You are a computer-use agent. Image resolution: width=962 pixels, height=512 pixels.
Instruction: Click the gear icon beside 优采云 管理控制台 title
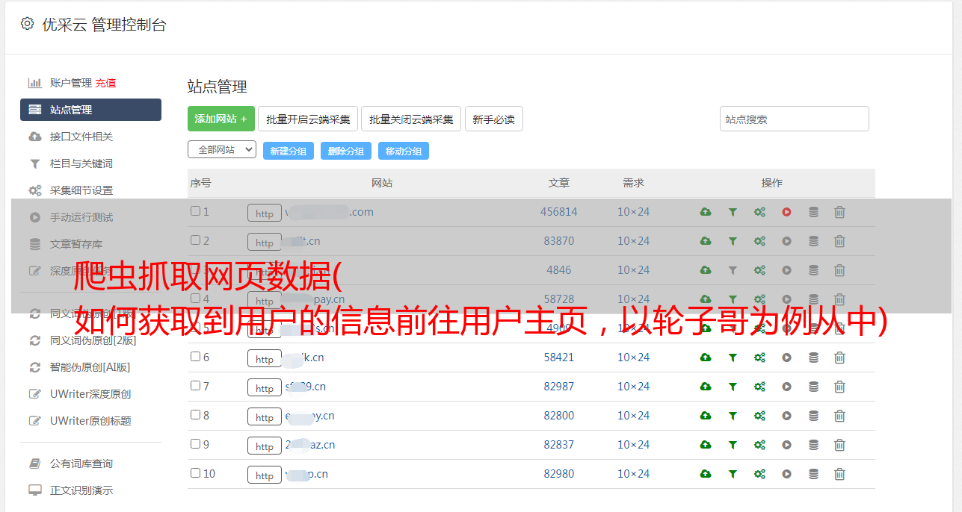[28, 24]
